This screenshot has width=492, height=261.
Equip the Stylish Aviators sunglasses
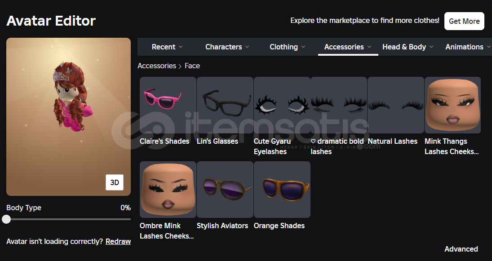[x=225, y=190]
